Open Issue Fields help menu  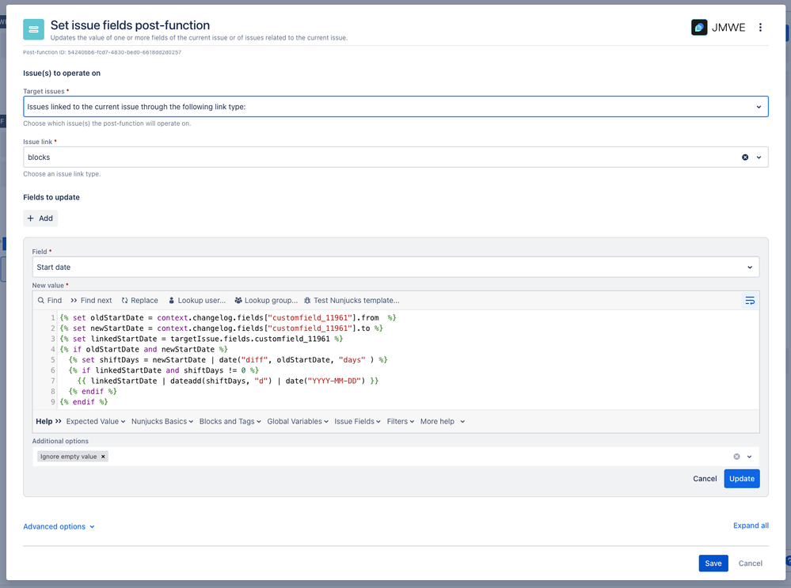pos(357,422)
